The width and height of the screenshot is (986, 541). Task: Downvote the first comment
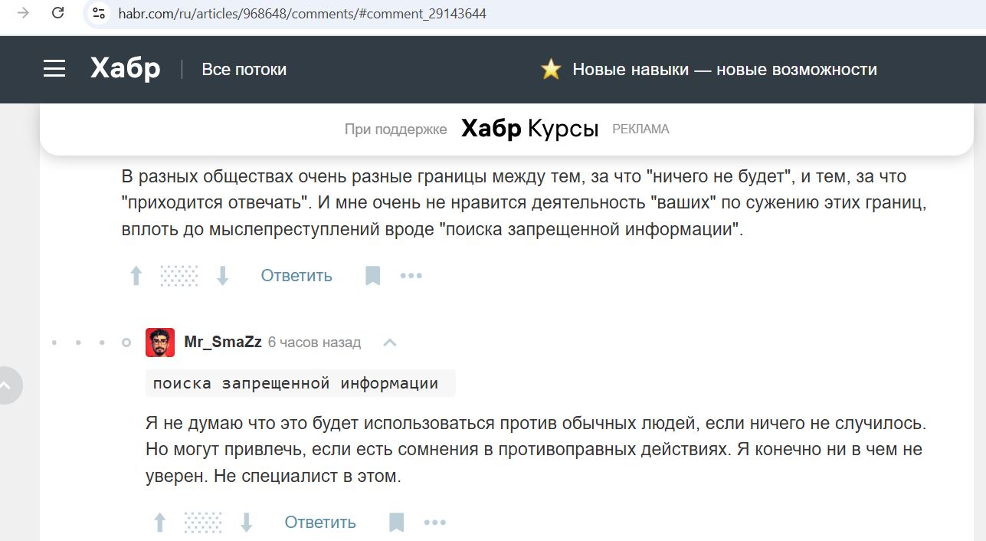pyautogui.click(x=223, y=276)
